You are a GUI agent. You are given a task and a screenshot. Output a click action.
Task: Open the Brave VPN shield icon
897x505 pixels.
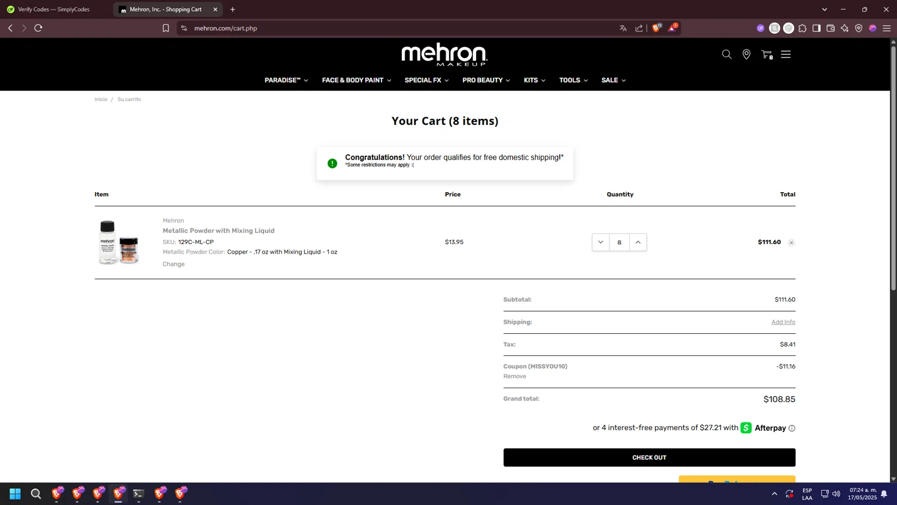(859, 28)
